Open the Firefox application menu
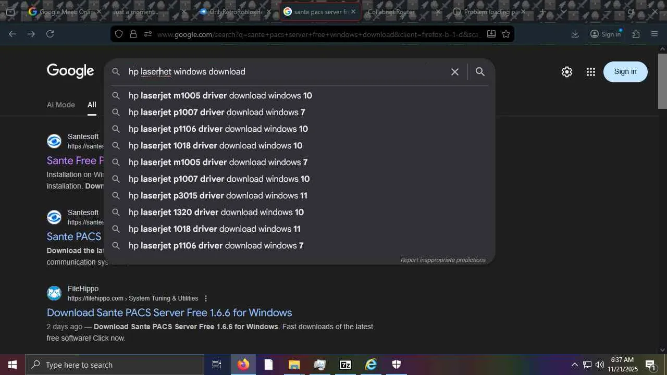Viewport: 667px width, 375px height. pos(654,34)
